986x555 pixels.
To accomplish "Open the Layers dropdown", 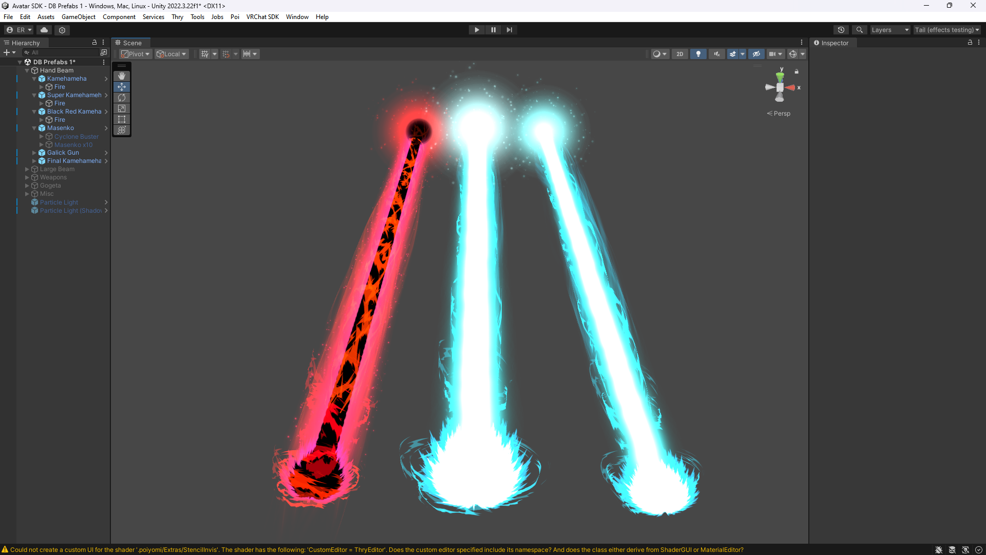I will (x=889, y=30).
